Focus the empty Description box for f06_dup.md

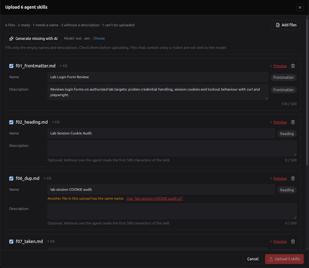click(x=172, y=211)
